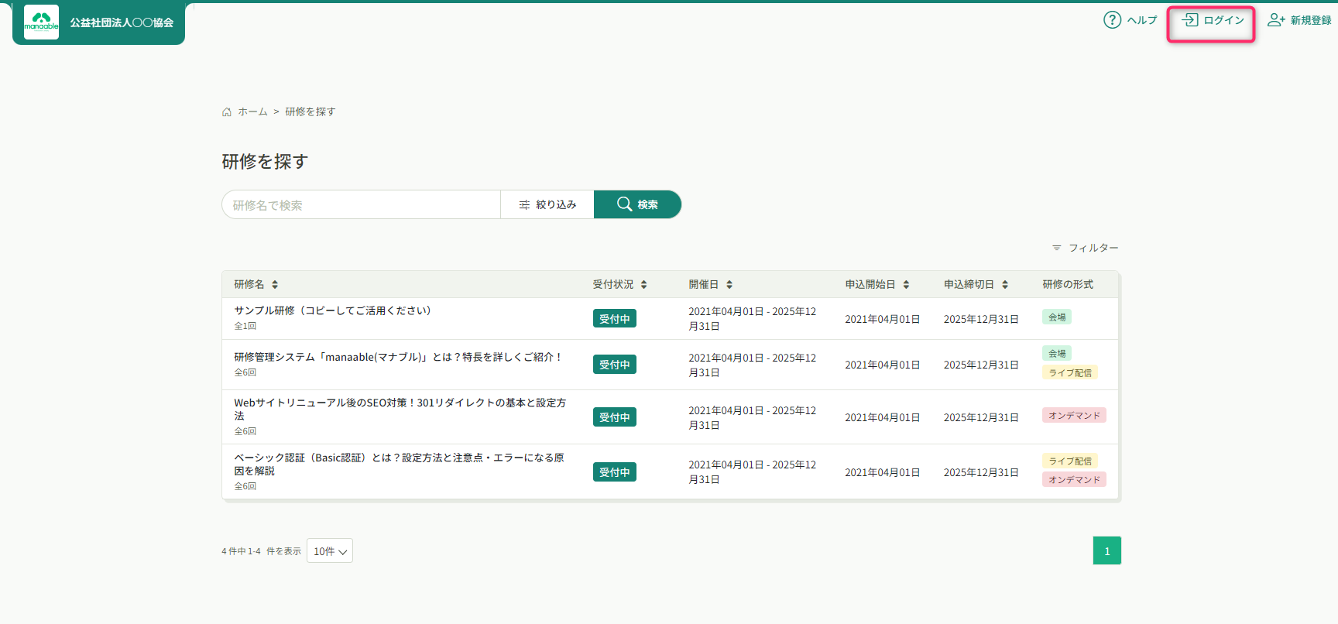This screenshot has height=624, width=1338.
Task: Sort by 申込締切日 column arrows
Action: point(1005,285)
